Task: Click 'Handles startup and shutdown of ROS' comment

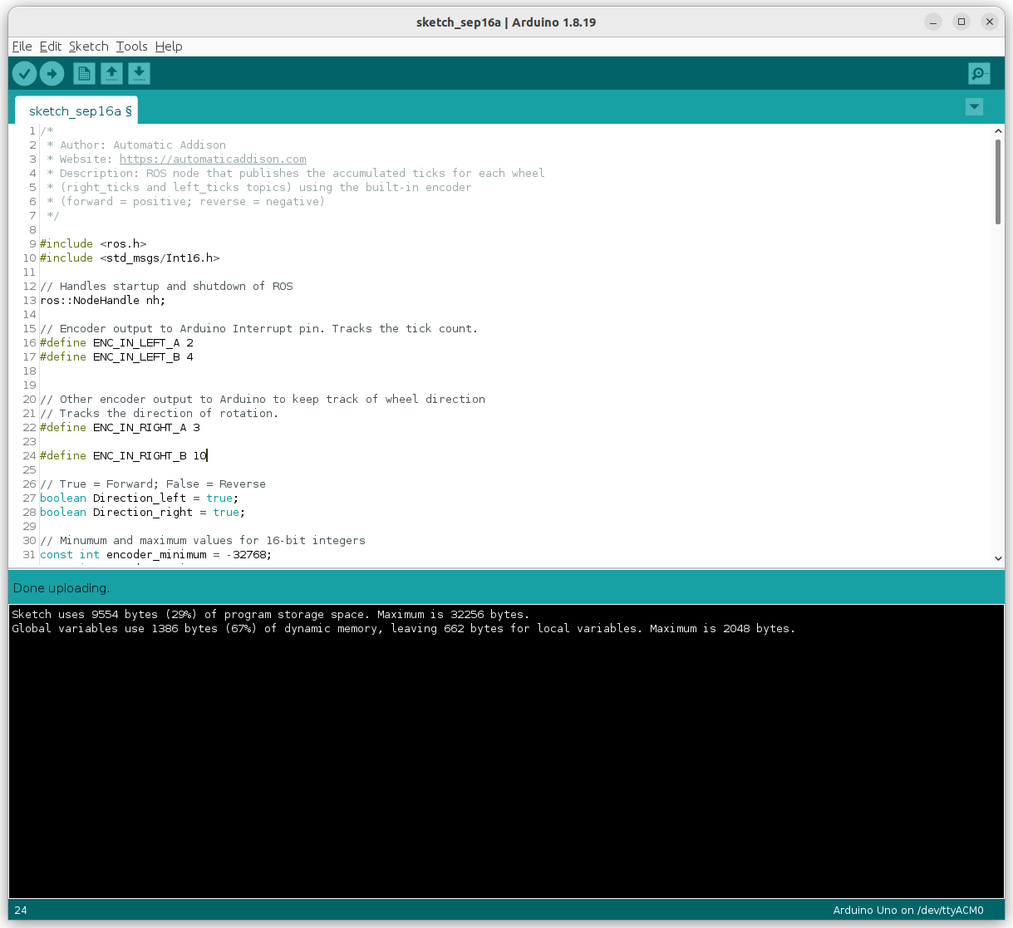Action: pos(166,287)
